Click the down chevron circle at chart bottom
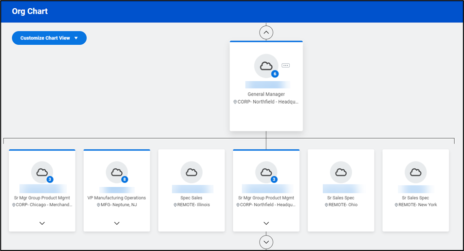Screen dimensions: 464x251 (266, 242)
